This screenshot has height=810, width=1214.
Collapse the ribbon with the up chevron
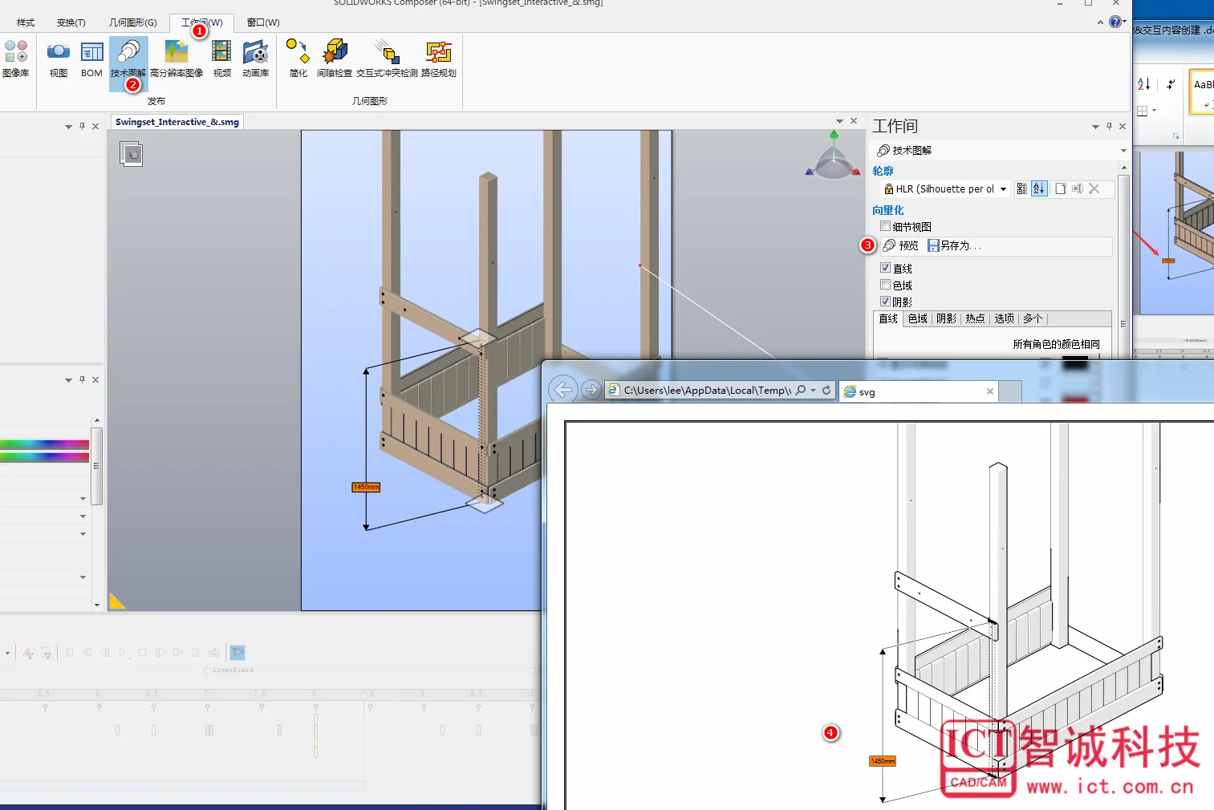coord(1100,22)
